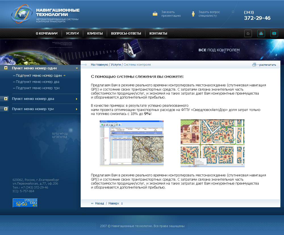Click the SpyLOG visitor counter banner
Screen dimensions: 284x235
25,203
